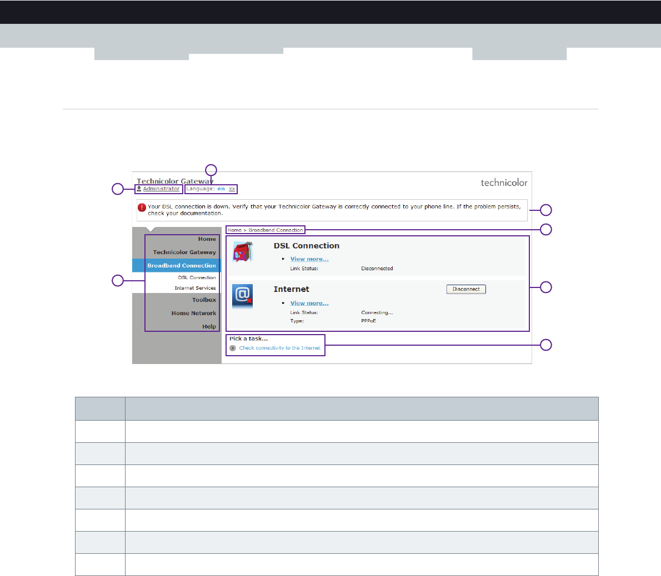Click the technicolor logo at top right
The height and width of the screenshot is (576, 661).
[x=504, y=183]
